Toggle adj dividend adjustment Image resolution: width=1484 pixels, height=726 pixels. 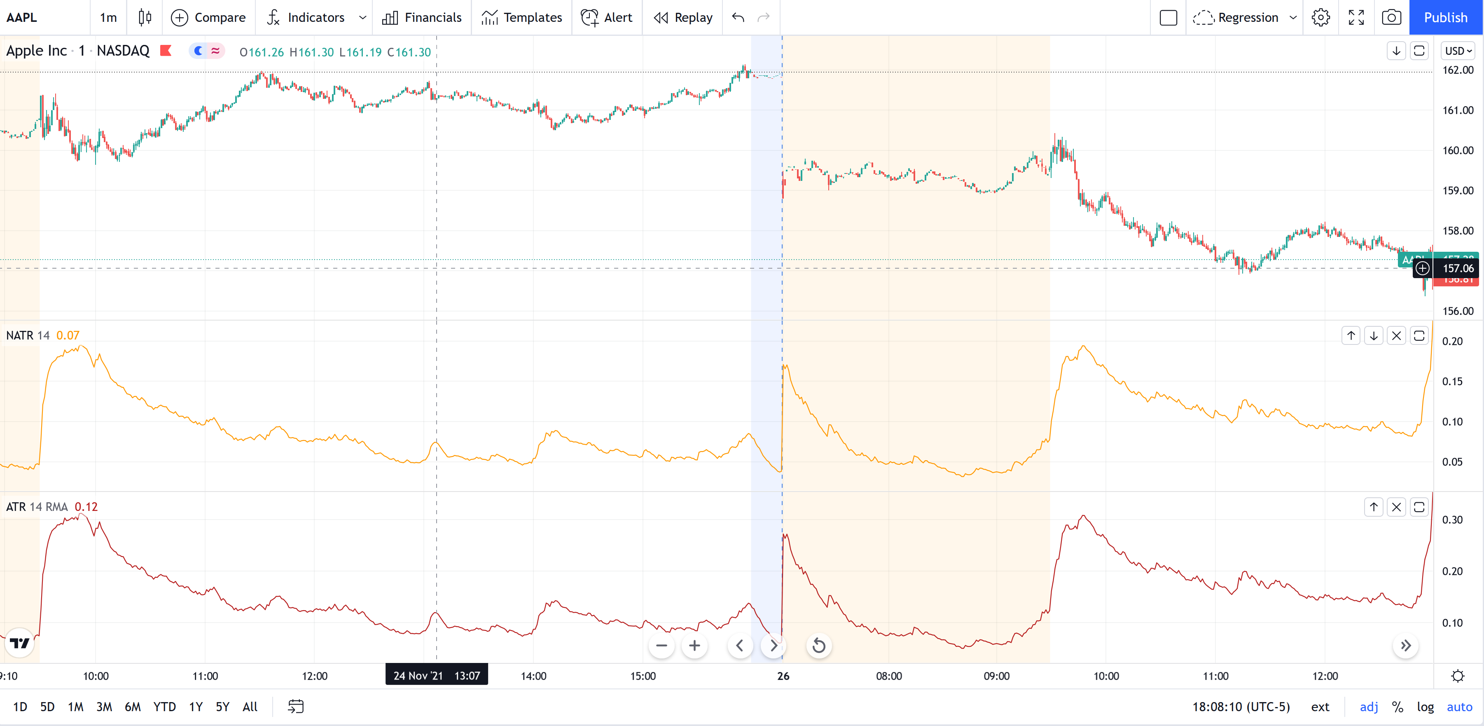(x=1369, y=707)
